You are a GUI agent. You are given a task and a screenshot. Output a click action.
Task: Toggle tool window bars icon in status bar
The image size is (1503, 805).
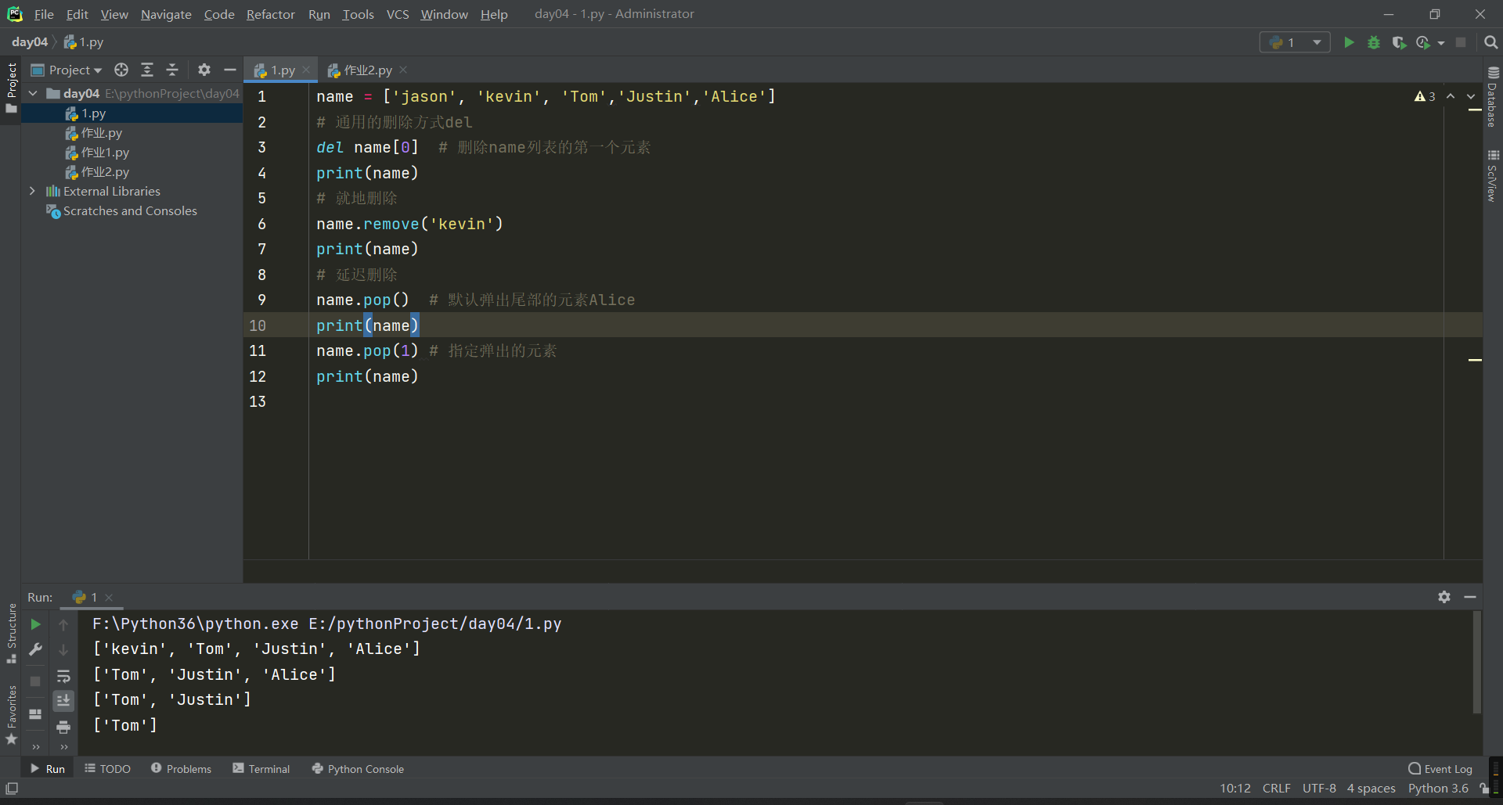click(12, 789)
